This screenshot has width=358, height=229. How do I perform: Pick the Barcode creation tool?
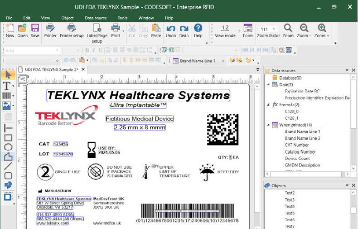[7, 96]
